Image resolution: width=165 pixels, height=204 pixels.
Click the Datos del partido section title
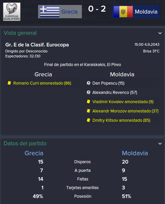tap(25, 144)
